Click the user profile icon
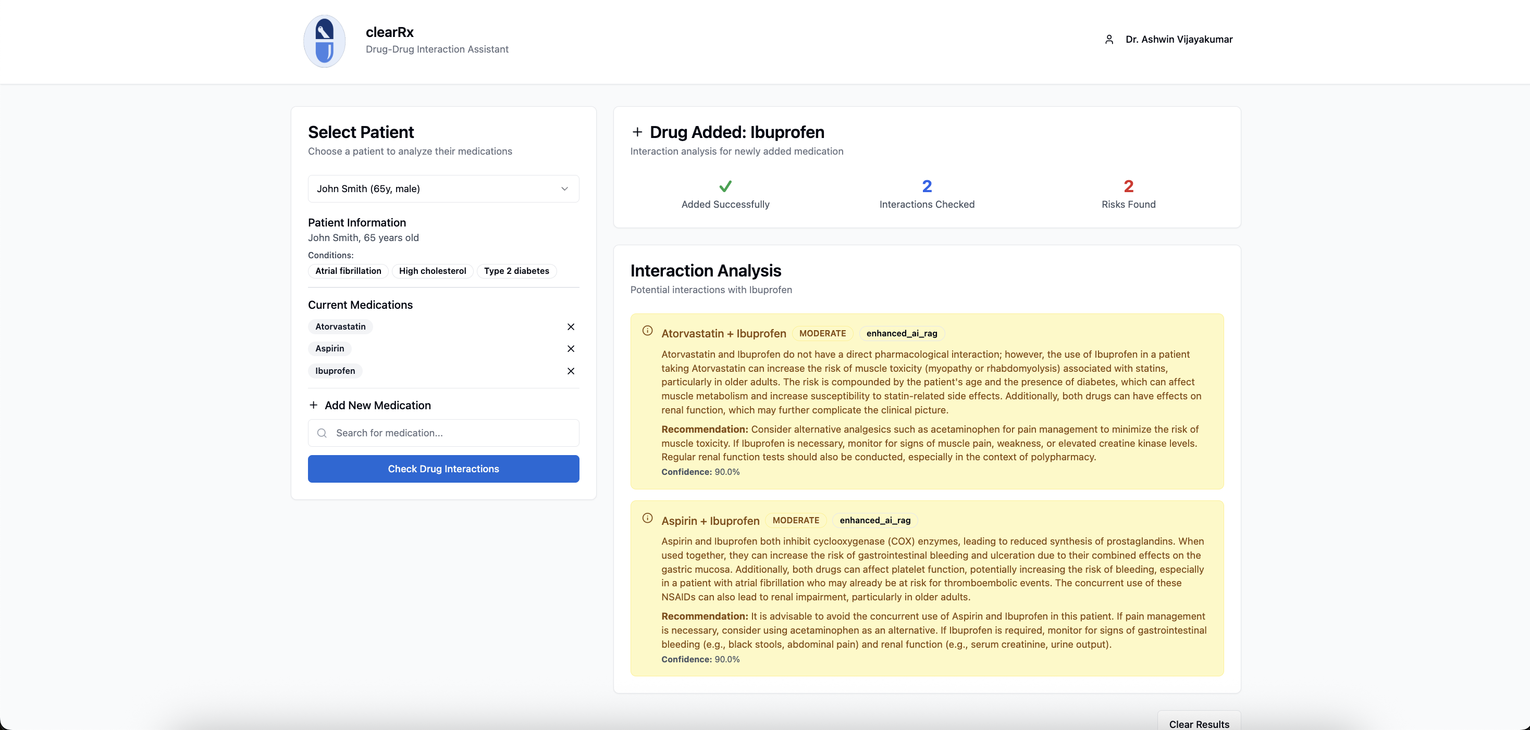Screen dimensions: 1530x730 (x=1108, y=39)
